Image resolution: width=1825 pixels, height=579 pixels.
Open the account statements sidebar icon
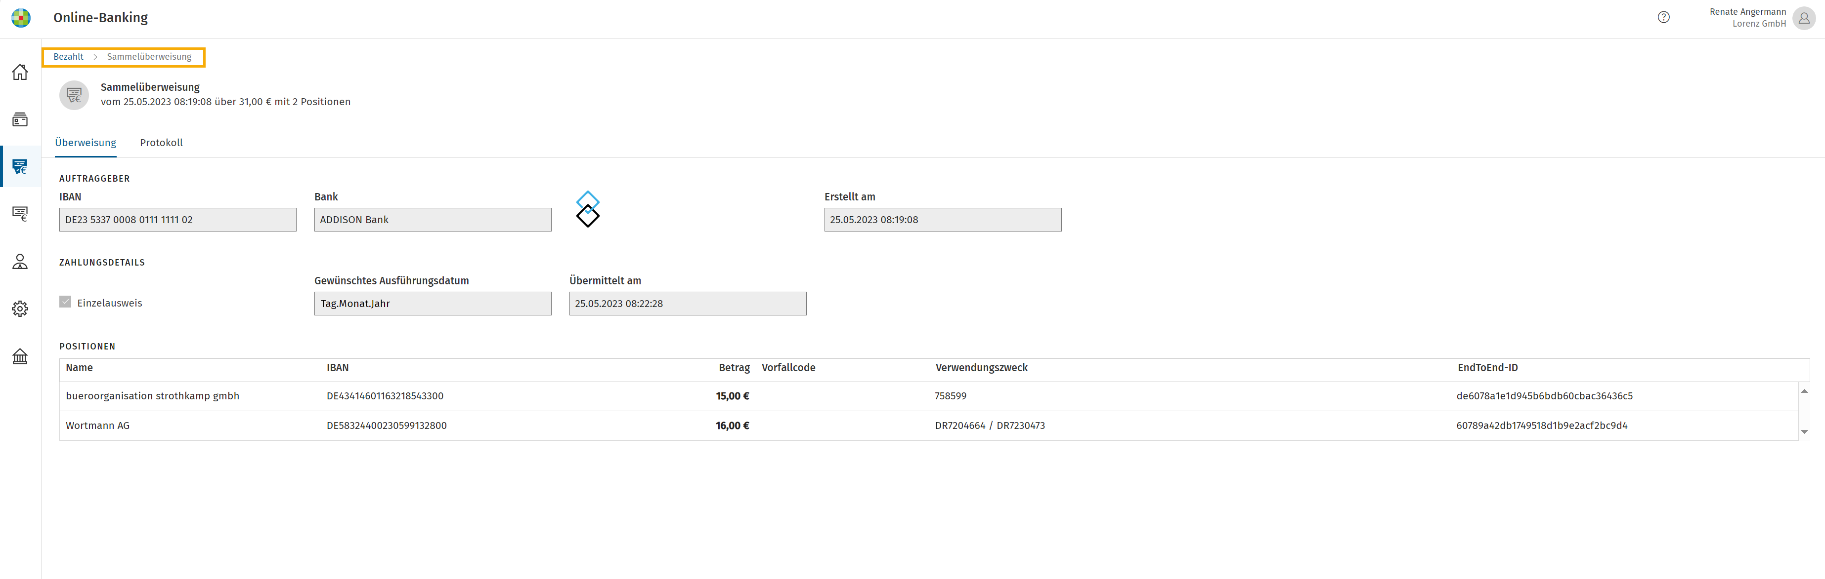point(20,119)
